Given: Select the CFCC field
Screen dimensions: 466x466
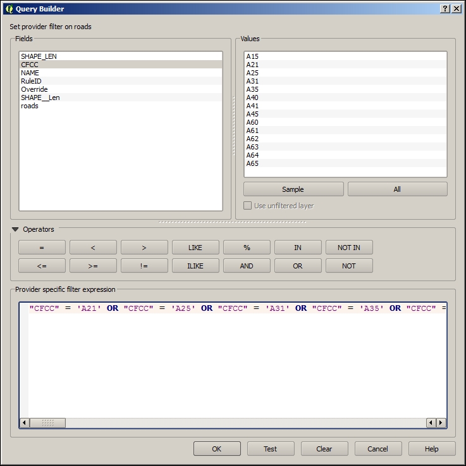Looking at the screenshot, I should click(x=121, y=65).
